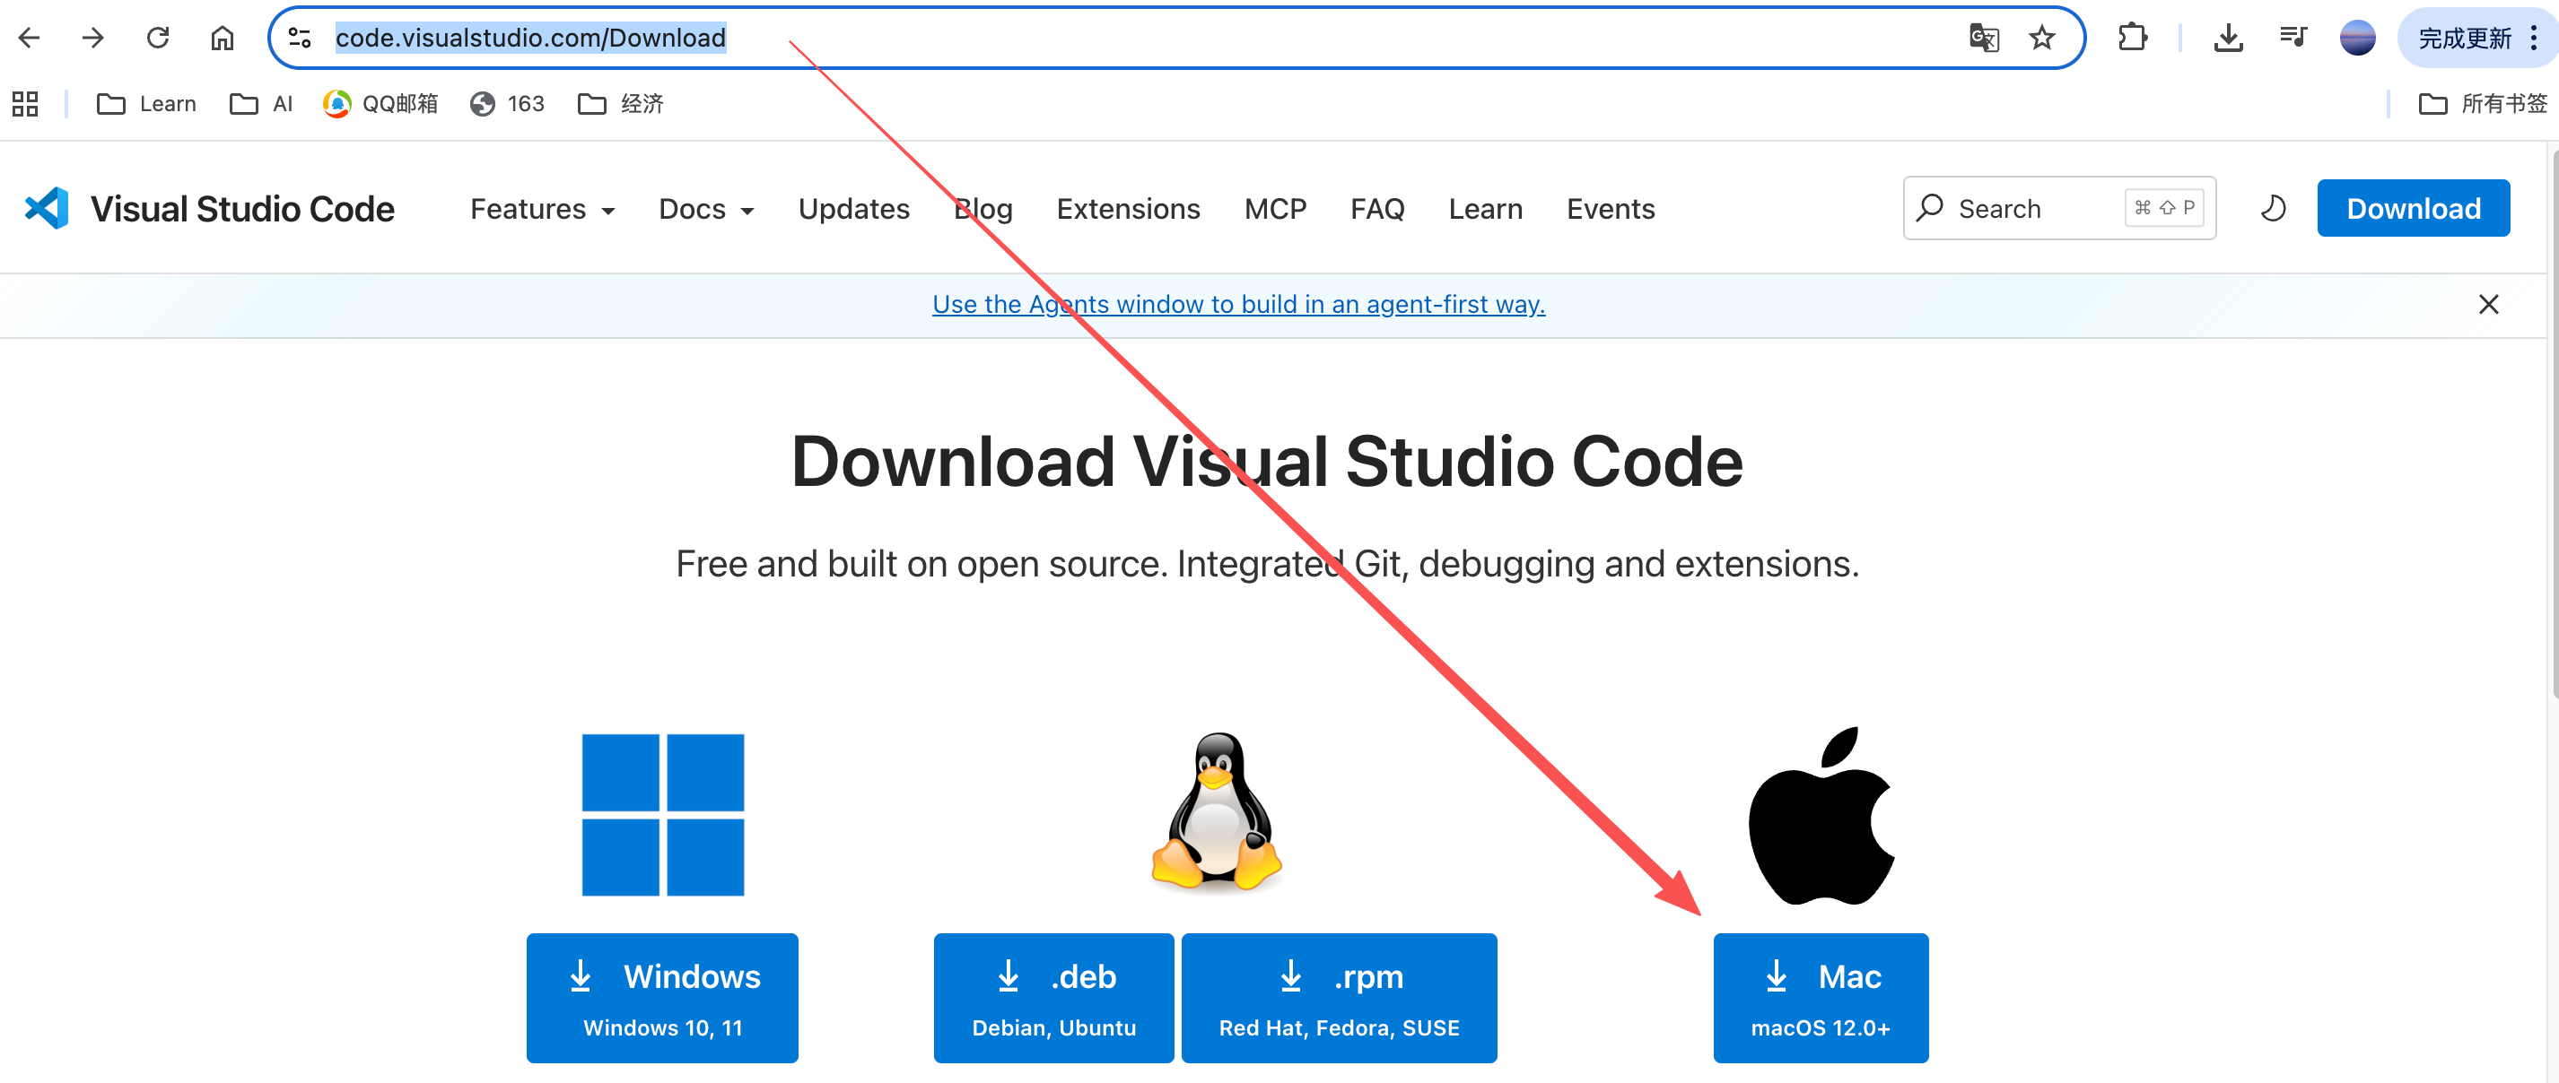
Task: Open the extensions puzzle icon
Action: pos(2132,38)
